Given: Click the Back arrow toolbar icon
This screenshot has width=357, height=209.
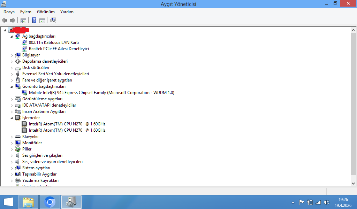Looking at the screenshot, I should click(x=5, y=21).
